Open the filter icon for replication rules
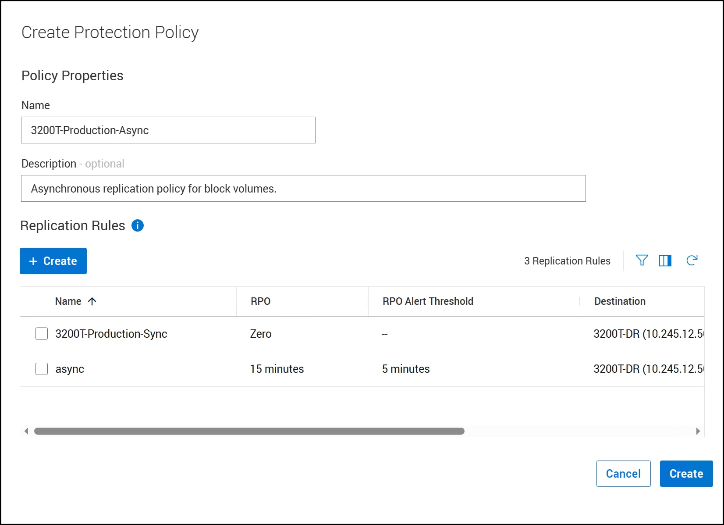The height and width of the screenshot is (525, 724). (642, 261)
